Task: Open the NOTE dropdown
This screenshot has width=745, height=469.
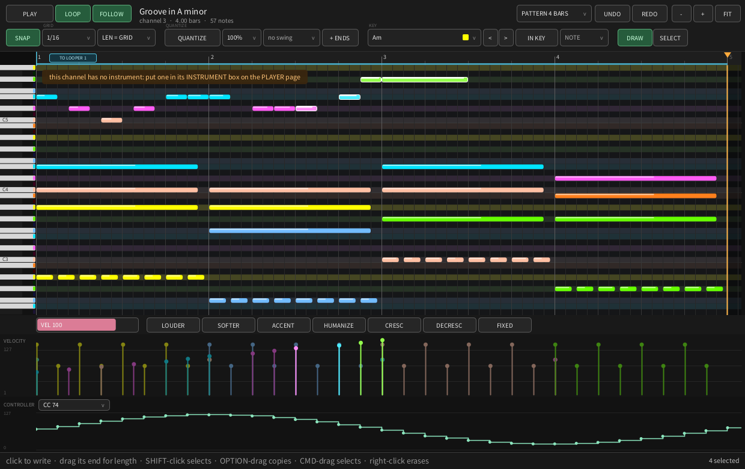Action: coord(584,38)
